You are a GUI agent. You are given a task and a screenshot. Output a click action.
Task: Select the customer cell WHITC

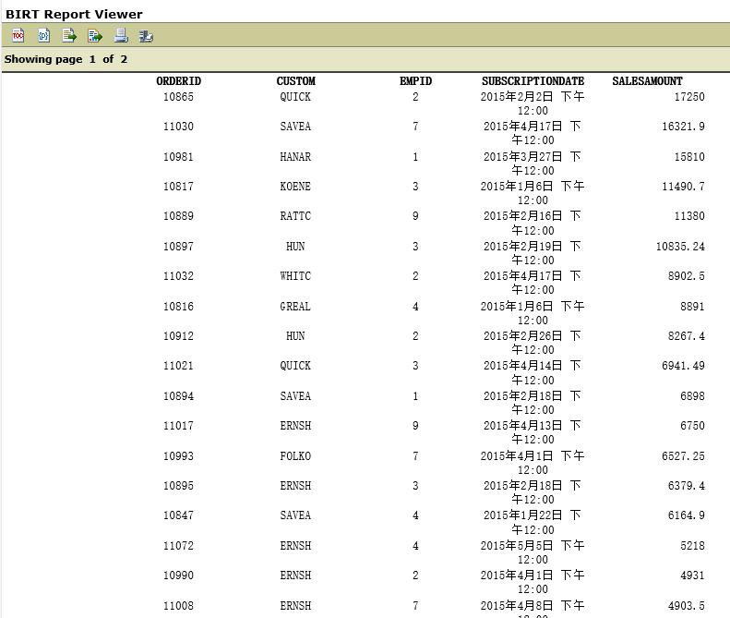295,276
